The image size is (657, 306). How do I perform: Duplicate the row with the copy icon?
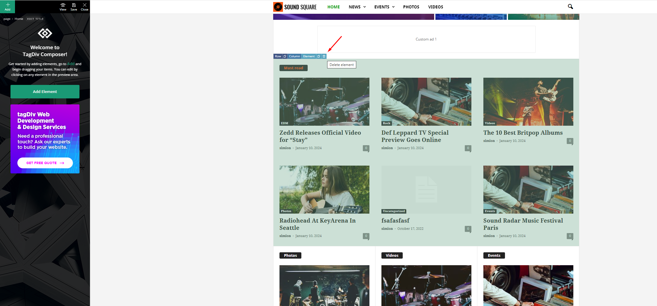pyautogui.click(x=285, y=56)
